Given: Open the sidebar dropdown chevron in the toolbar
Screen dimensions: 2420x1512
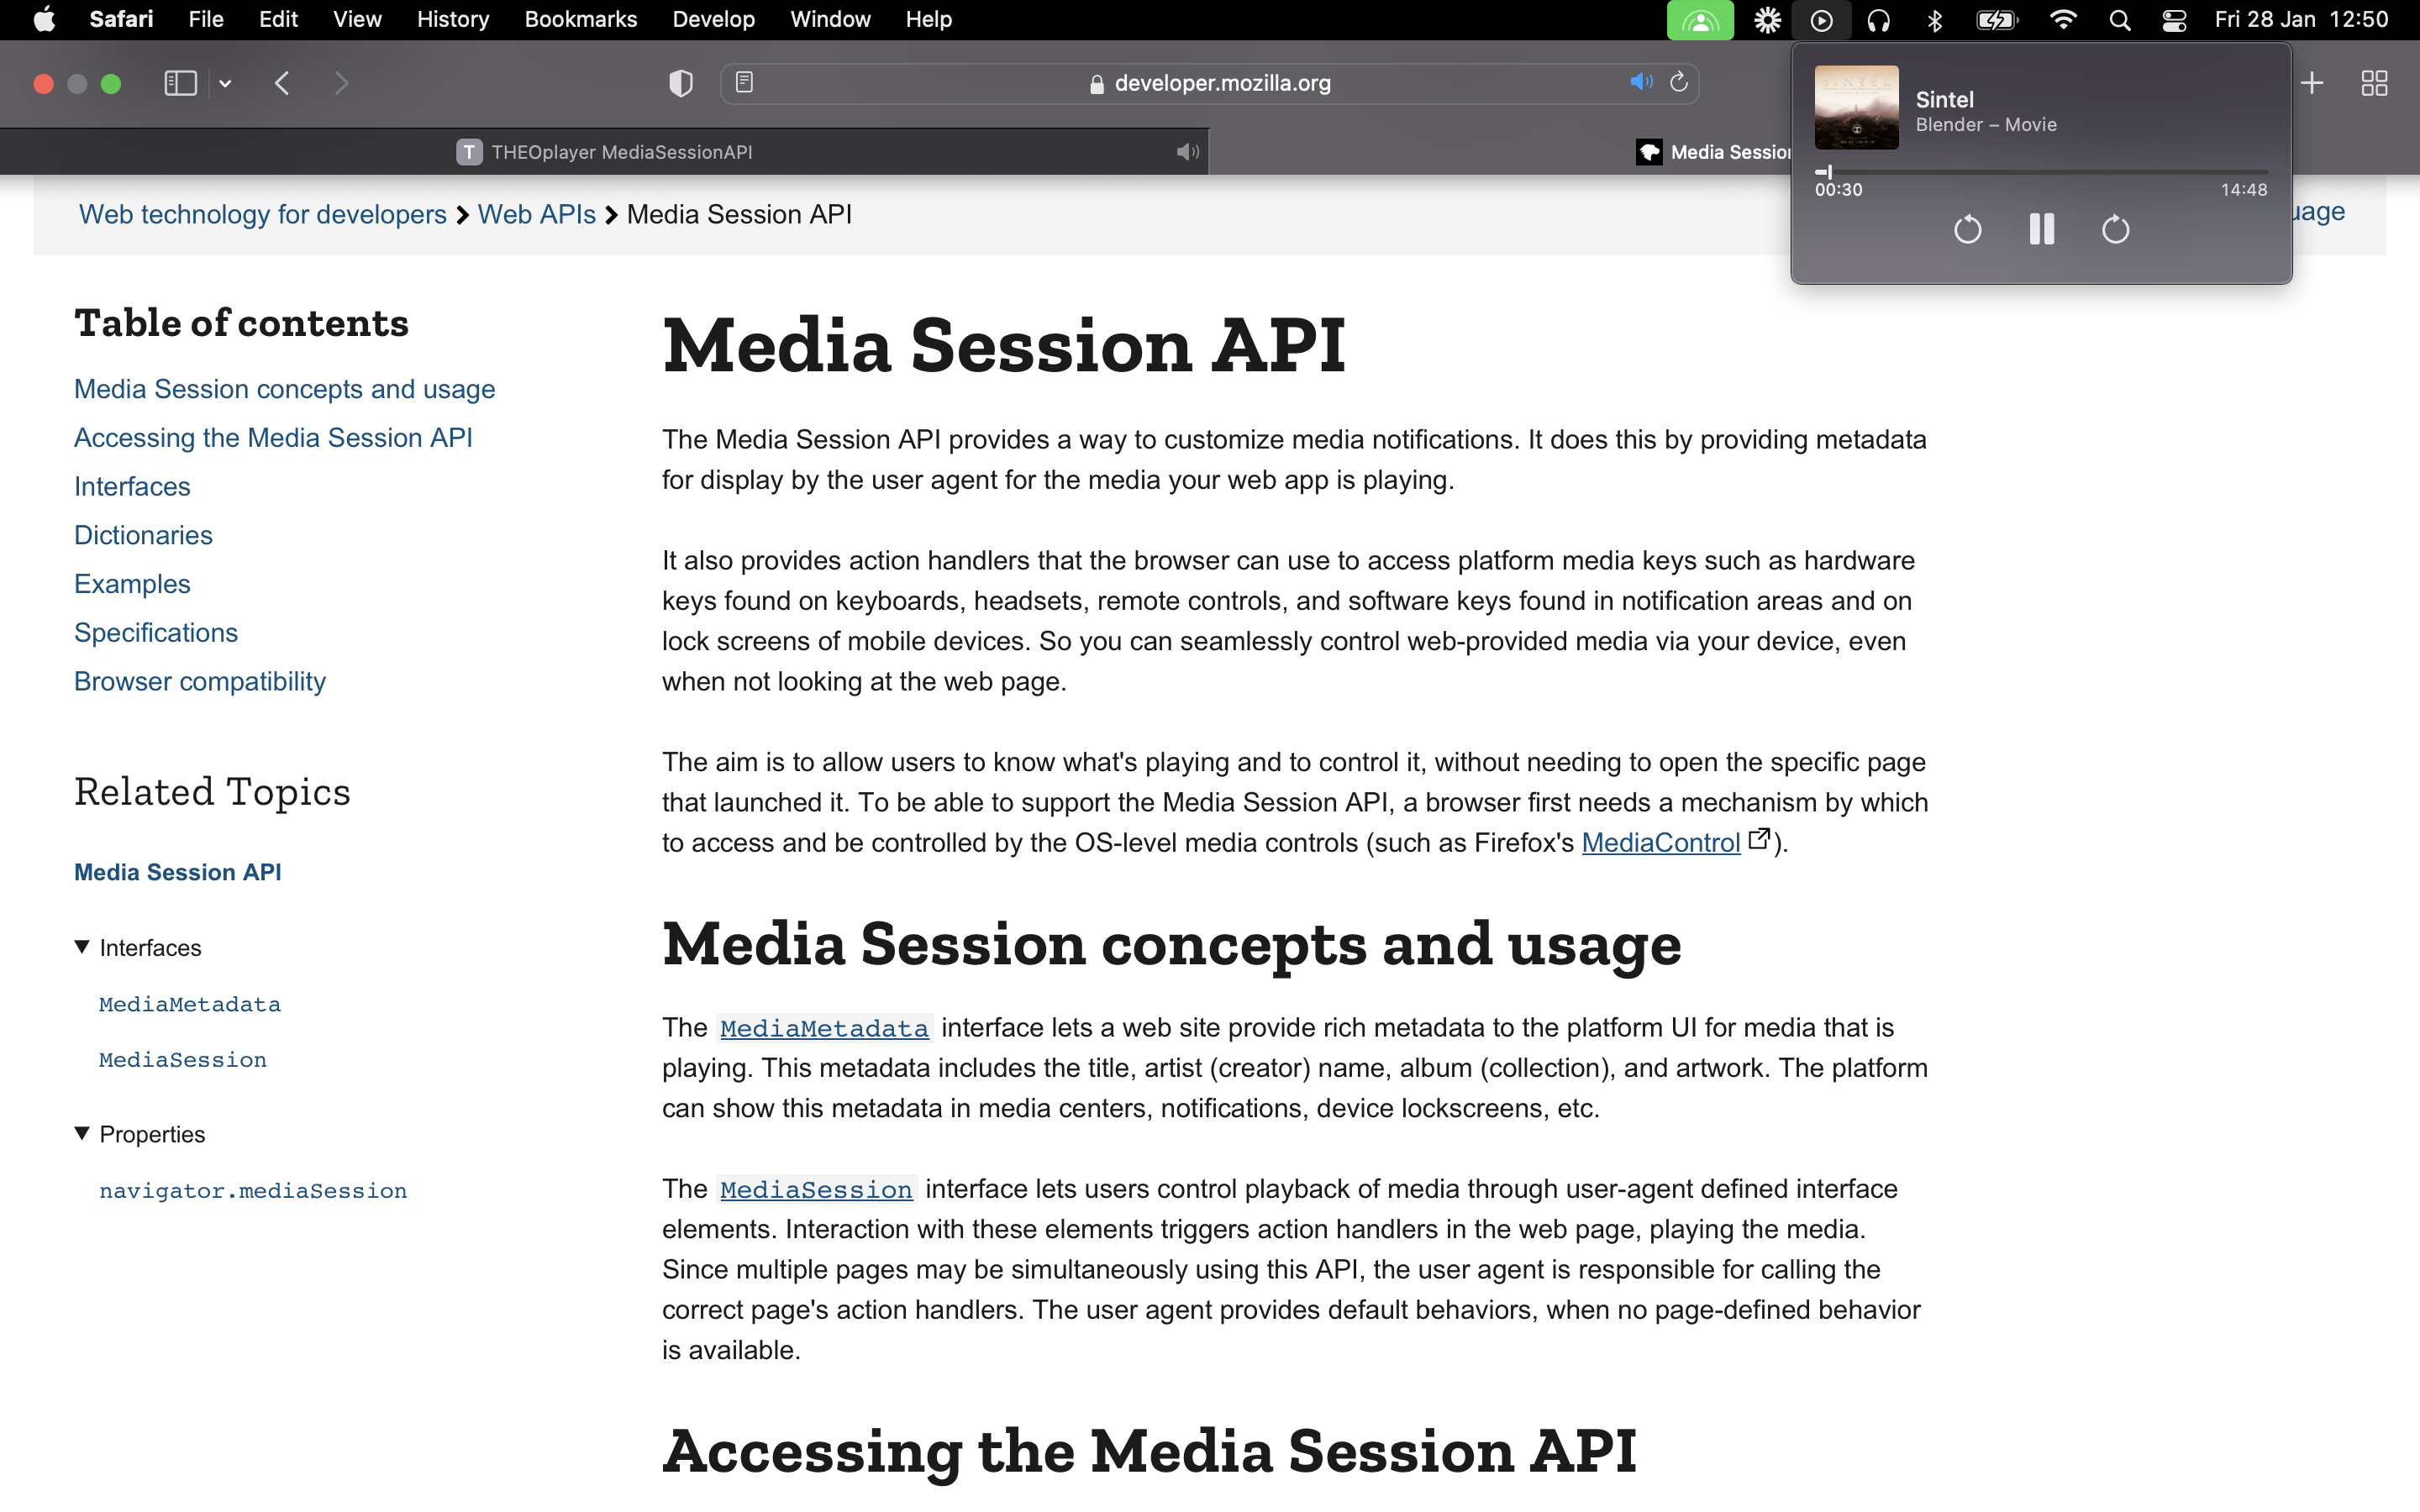Looking at the screenshot, I should (225, 83).
